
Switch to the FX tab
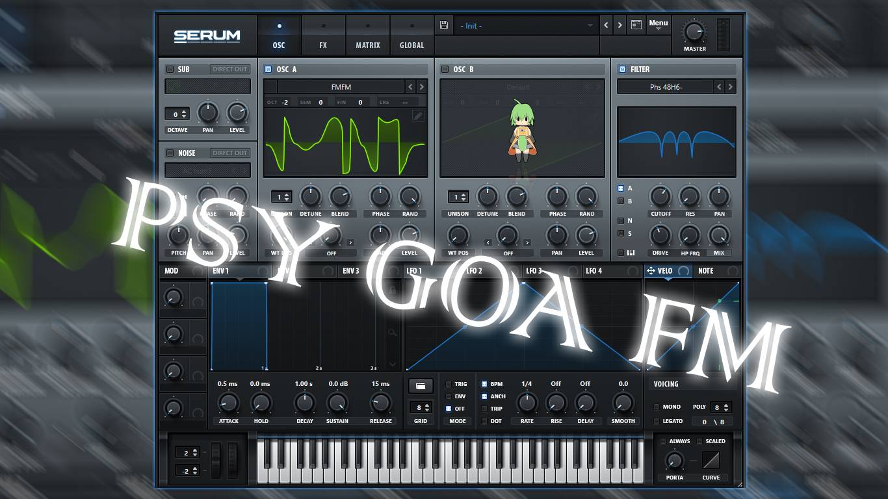click(x=323, y=34)
